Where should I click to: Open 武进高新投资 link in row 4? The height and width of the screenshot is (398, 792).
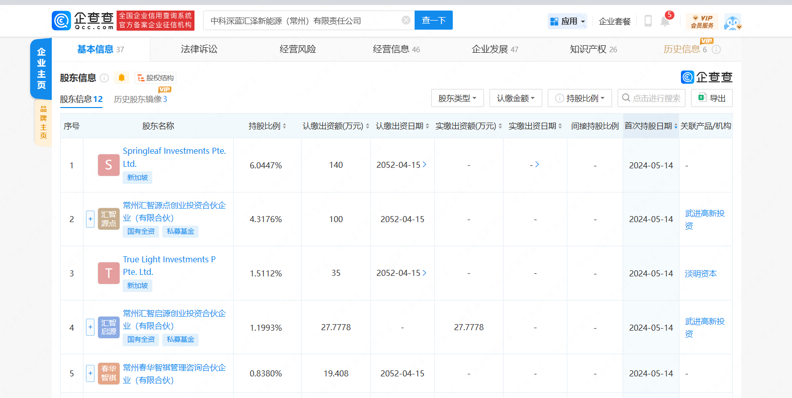(705, 328)
